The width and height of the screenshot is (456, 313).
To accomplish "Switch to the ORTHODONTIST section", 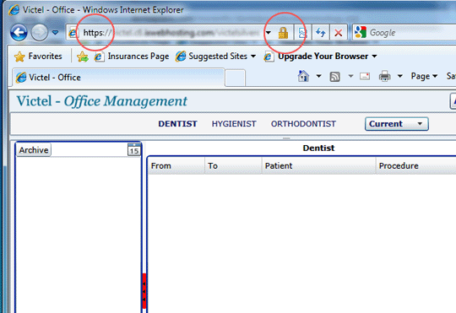I will [303, 124].
